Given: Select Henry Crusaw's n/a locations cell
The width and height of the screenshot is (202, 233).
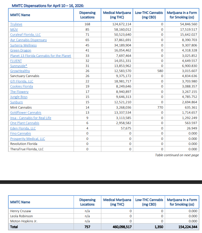Looking at the screenshot, I should (x=87, y=211).
